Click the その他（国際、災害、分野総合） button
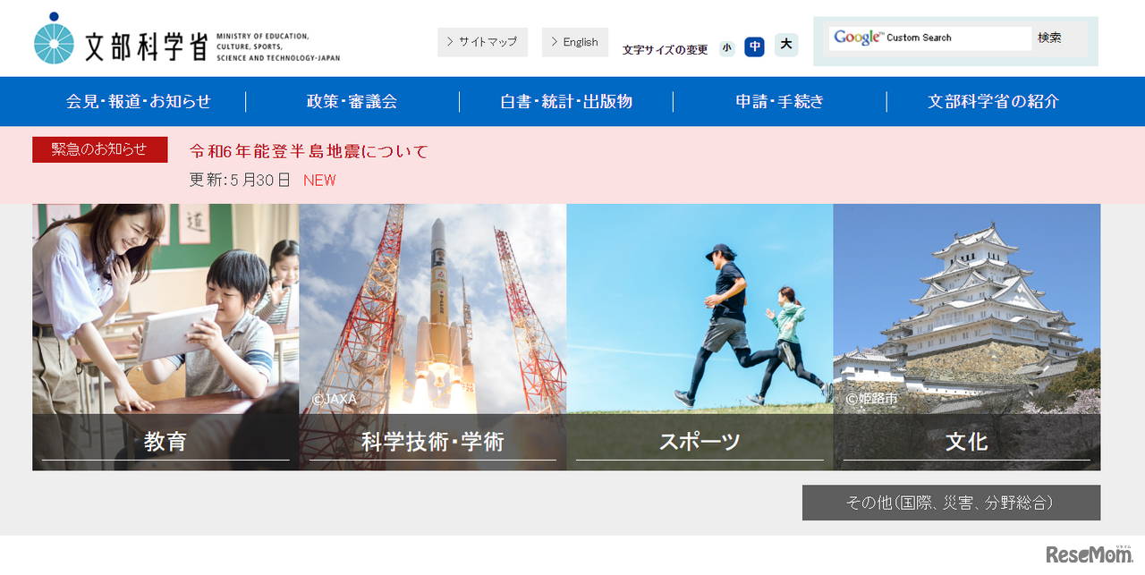Image resolution: width=1145 pixels, height=575 pixels. tap(950, 503)
